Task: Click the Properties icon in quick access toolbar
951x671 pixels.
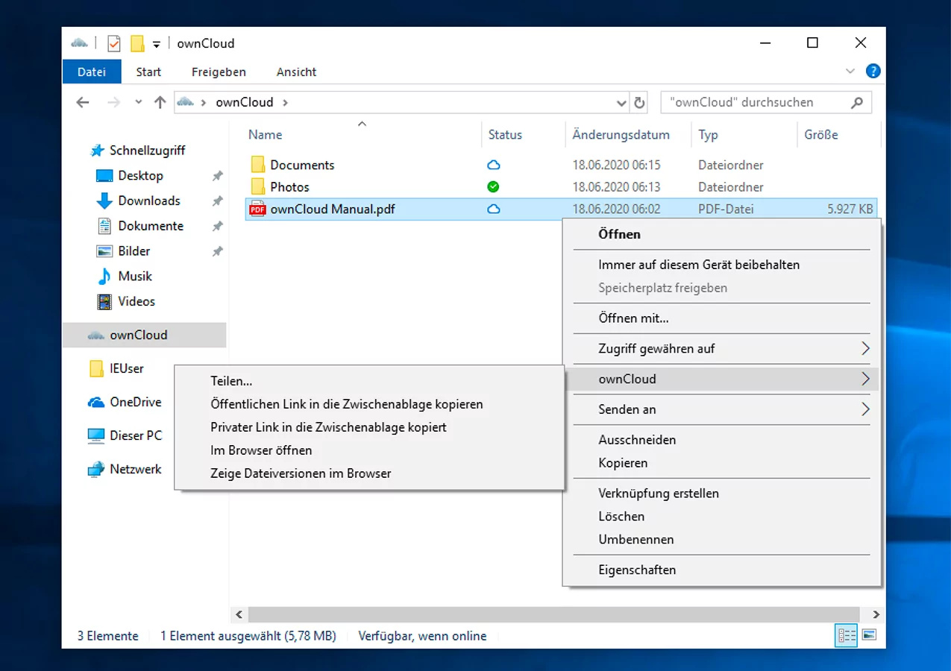Action: 114,44
